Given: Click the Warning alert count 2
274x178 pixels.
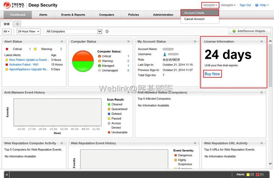Looking at the screenshot, I should 61,49.
